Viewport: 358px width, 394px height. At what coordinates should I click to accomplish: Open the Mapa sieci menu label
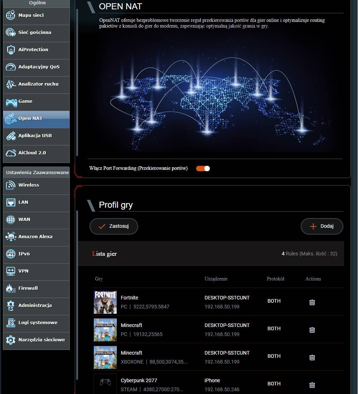31,15
